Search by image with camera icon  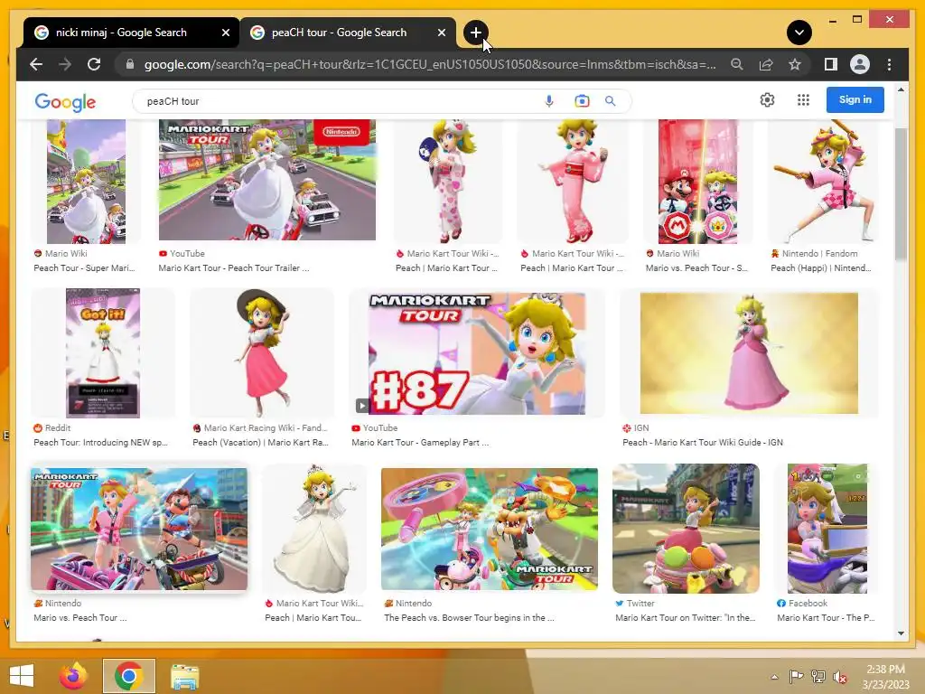[x=582, y=101]
